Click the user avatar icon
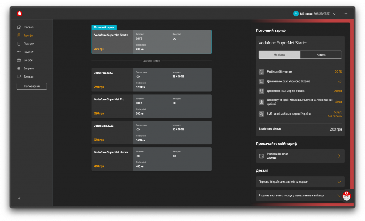Screen dimensions: 365x221 (296, 14)
